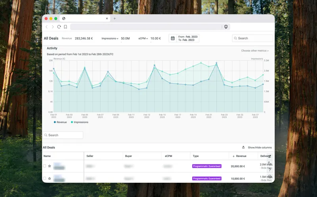This screenshot has height=197, width=317.
Task: Sort by the Type column header
Action: click(196, 156)
